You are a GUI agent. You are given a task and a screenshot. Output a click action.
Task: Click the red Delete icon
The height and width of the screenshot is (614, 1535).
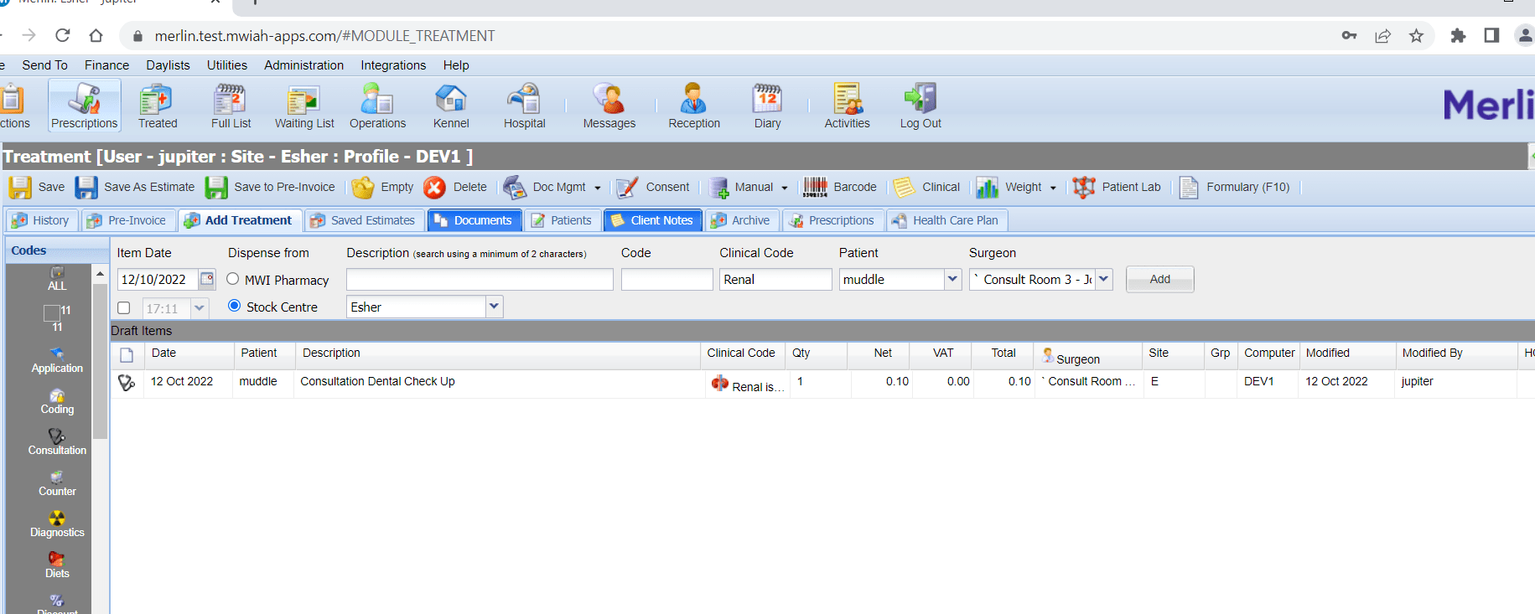[x=434, y=187]
